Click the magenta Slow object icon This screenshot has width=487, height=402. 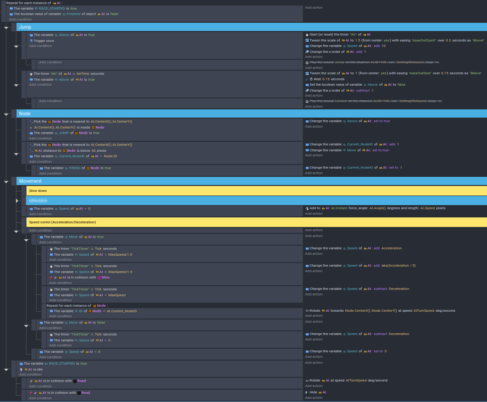99,278
